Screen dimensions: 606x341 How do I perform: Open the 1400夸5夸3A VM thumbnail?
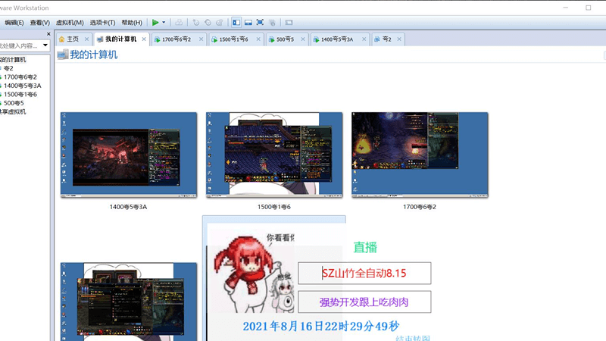click(129, 155)
